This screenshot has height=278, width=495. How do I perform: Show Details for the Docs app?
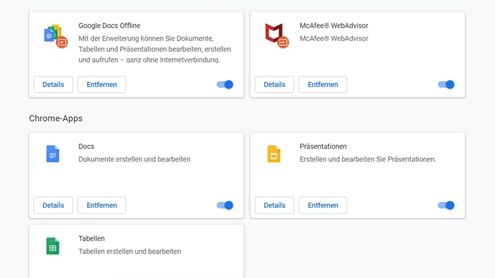[53, 205]
